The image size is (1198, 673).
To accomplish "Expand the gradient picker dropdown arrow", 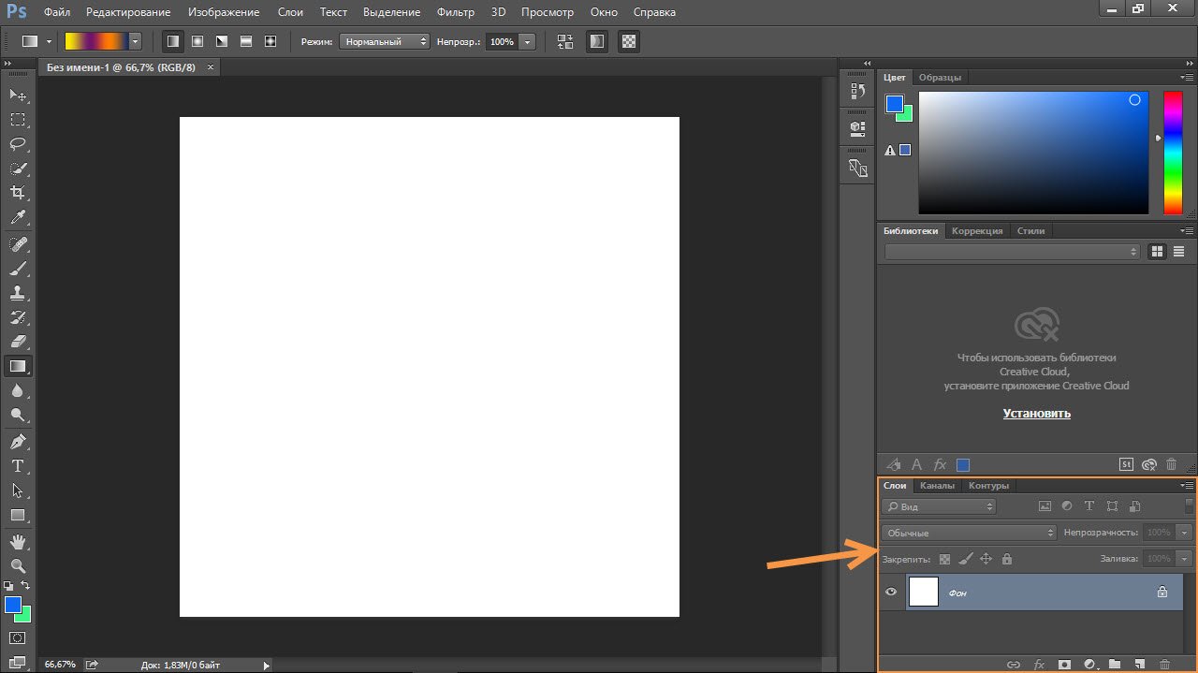I will pyautogui.click(x=136, y=41).
